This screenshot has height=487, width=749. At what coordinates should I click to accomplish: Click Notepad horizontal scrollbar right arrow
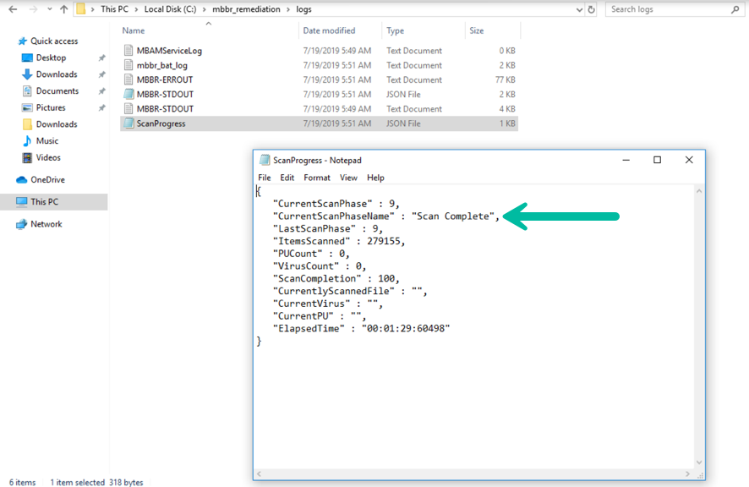click(x=687, y=474)
